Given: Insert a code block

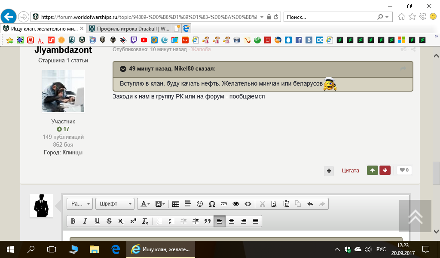Looking at the screenshot, I should (248, 204).
